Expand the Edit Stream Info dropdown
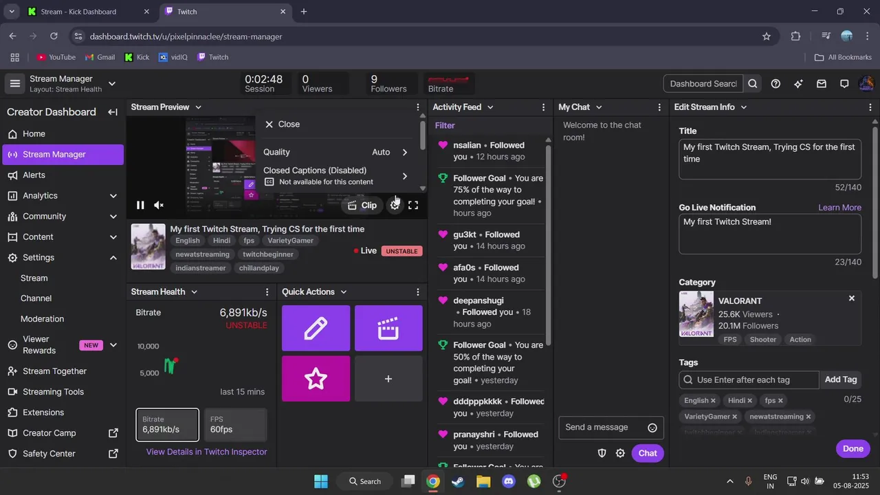The height and width of the screenshot is (495, 880). pyautogui.click(x=743, y=107)
